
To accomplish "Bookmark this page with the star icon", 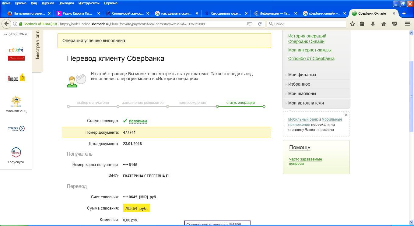I will pos(352,24).
